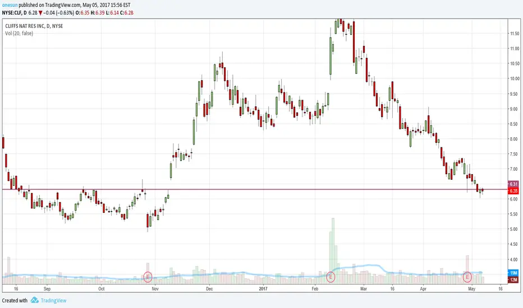Open the TradingView link in footer
Image resolution: width=523 pixels, height=308 pixels.
[53, 300]
